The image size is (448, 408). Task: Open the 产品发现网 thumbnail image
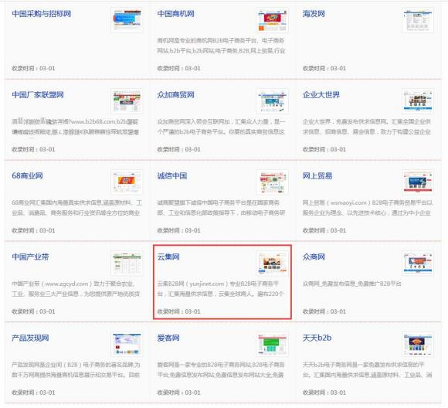[127, 344]
